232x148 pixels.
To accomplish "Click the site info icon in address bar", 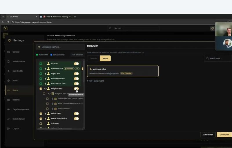I will (13, 22).
